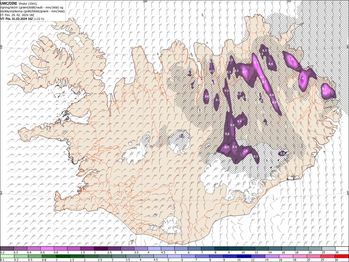Click the '15W' longitude label on the top edge

(289, 1)
